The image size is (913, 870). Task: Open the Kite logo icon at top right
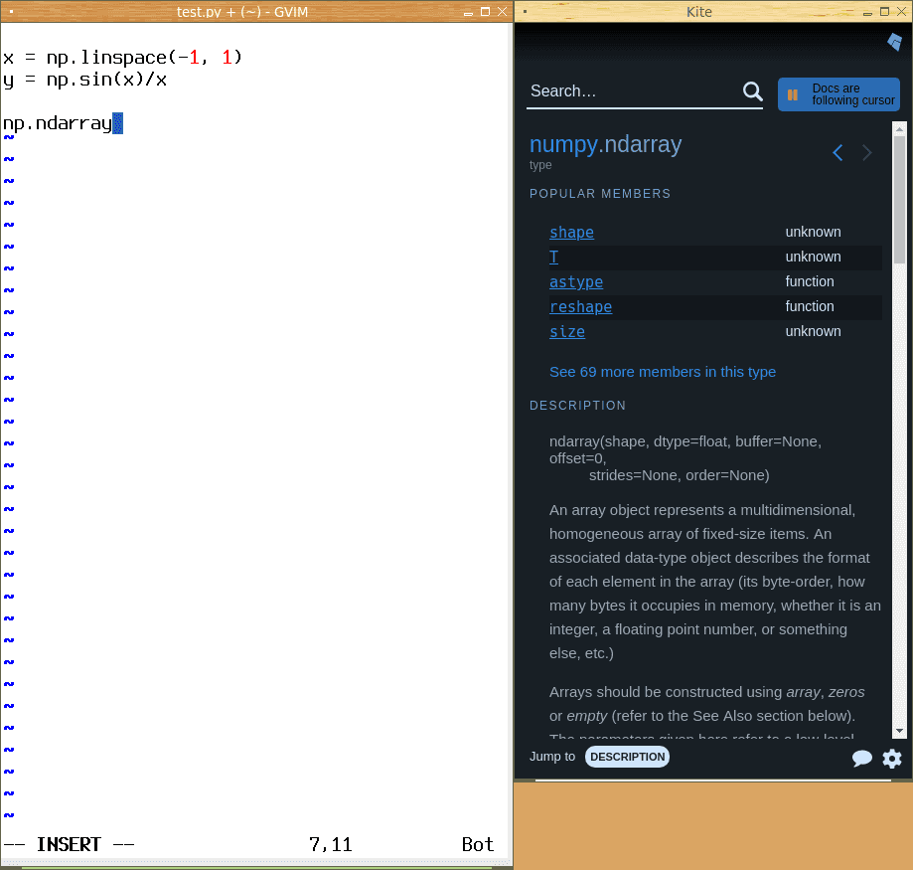894,42
